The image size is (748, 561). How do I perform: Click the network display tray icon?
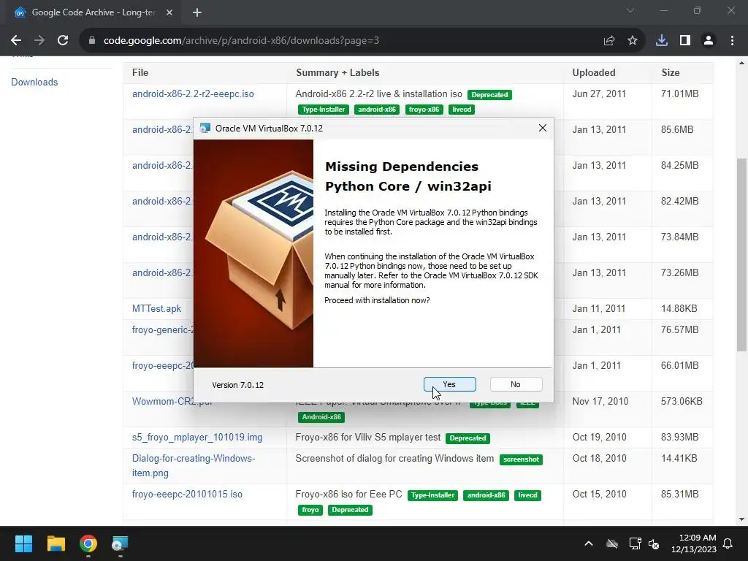pos(635,543)
